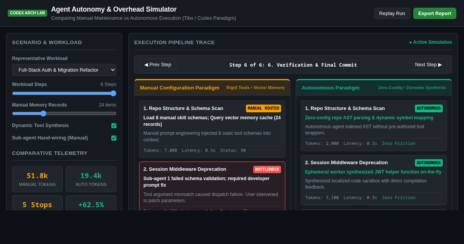Click the 51.8k Manual Tokens card
The height and width of the screenshot is (244, 464).
[37, 179]
